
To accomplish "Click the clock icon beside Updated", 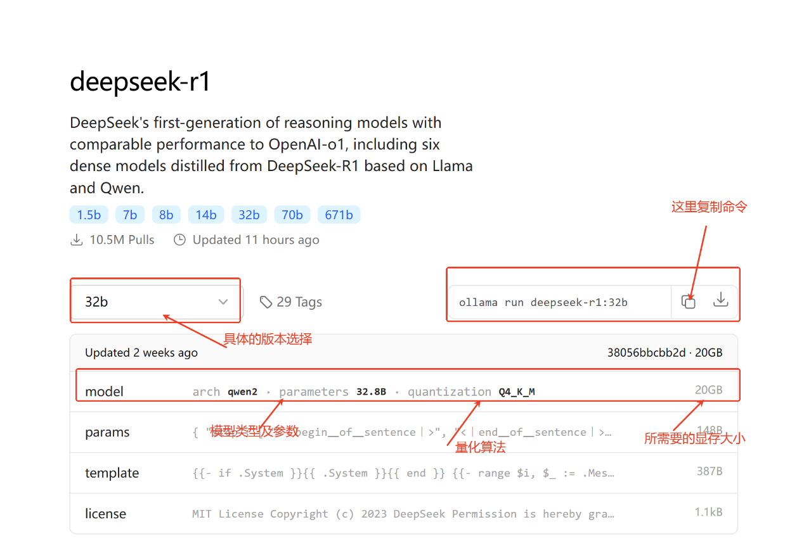I will click(x=180, y=240).
